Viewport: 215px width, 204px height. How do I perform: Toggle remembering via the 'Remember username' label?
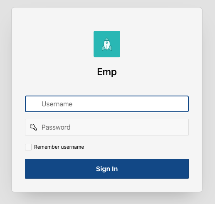click(59, 147)
